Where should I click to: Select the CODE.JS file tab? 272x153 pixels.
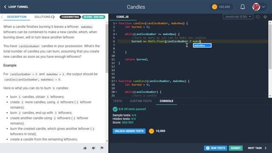(122, 17)
